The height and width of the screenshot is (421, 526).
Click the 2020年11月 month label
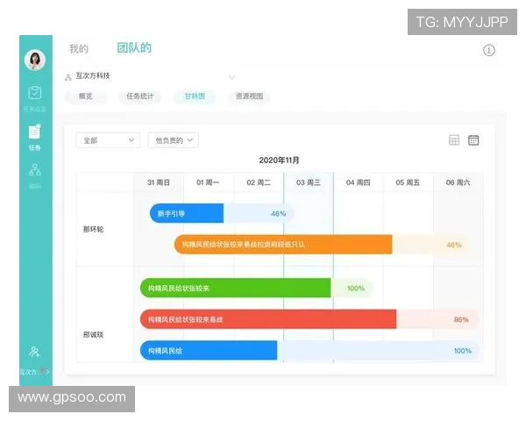(x=279, y=161)
